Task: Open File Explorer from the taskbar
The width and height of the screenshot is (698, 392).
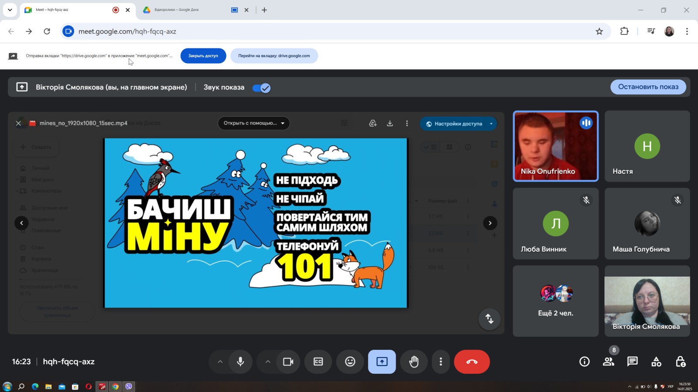Action: coord(48,386)
